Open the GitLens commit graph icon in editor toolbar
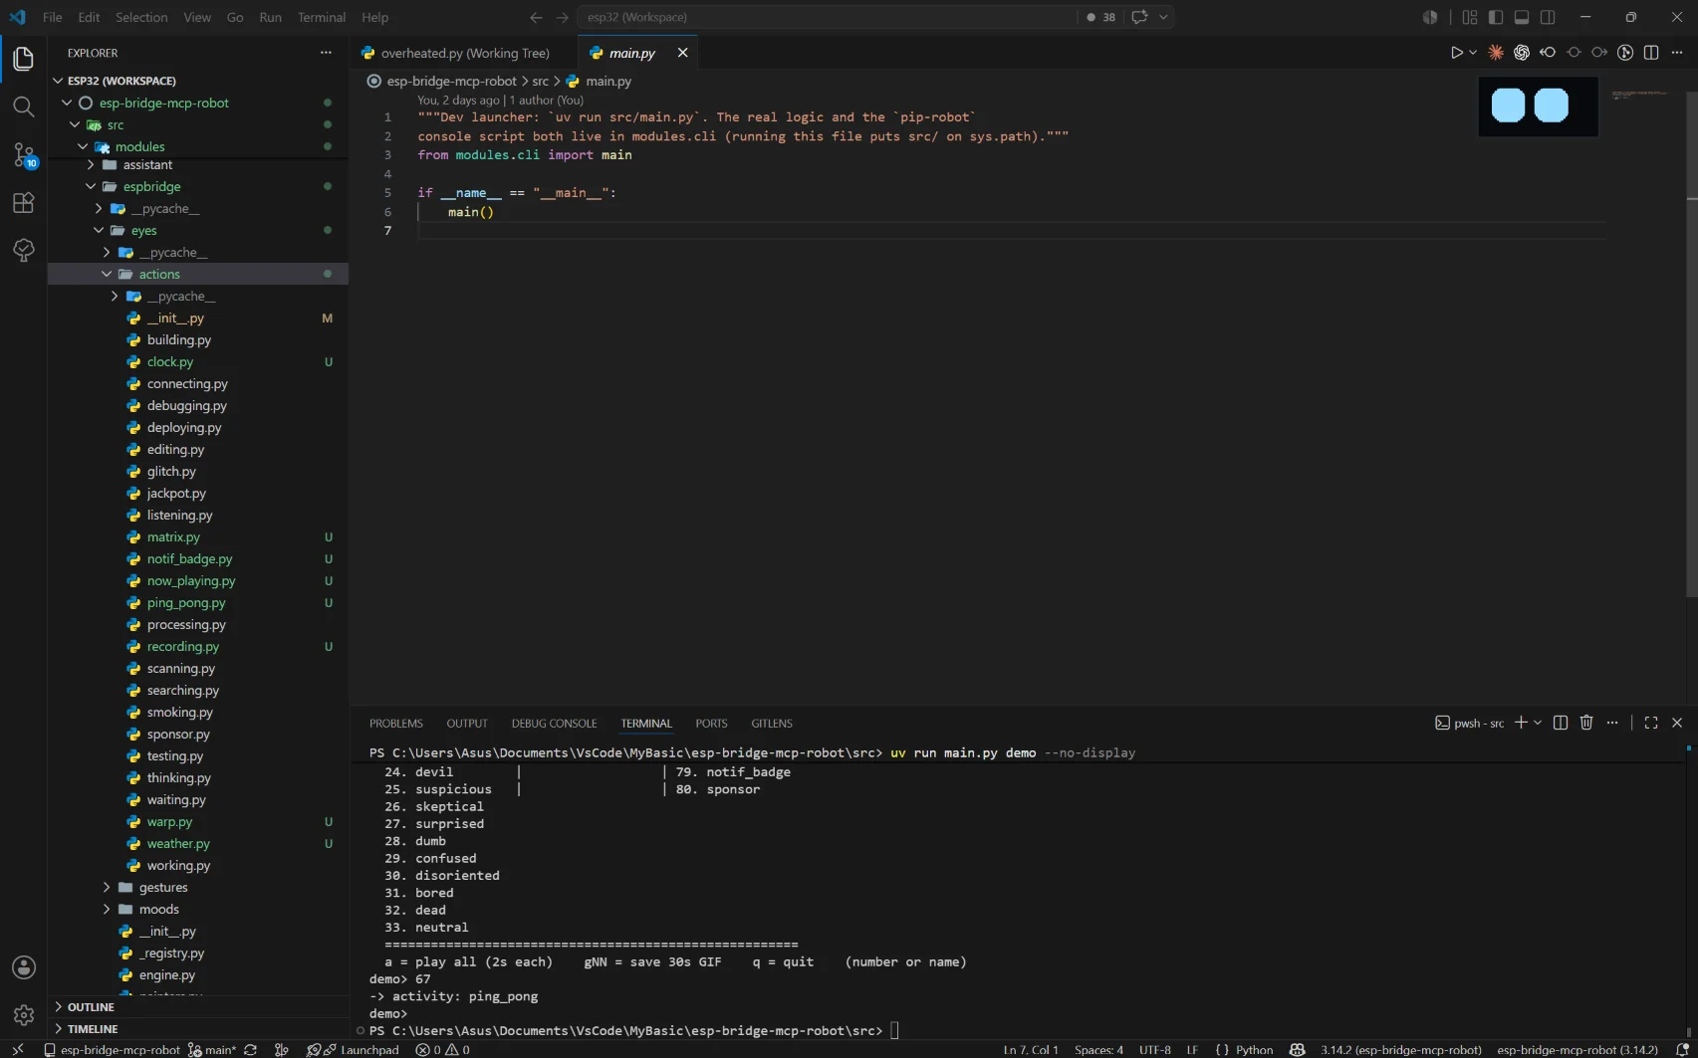The image size is (1698, 1058). (1625, 53)
